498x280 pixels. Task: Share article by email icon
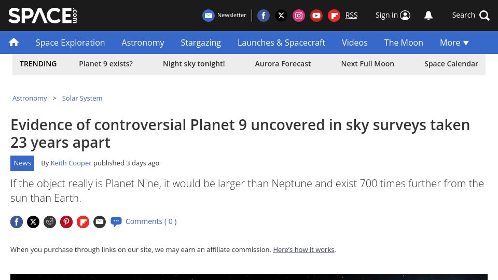tap(100, 221)
